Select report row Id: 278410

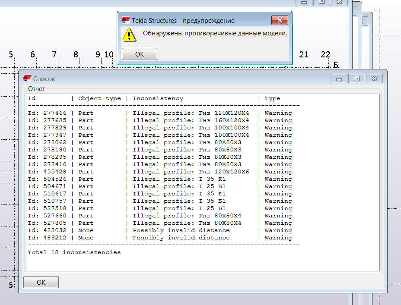click(160, 164)
